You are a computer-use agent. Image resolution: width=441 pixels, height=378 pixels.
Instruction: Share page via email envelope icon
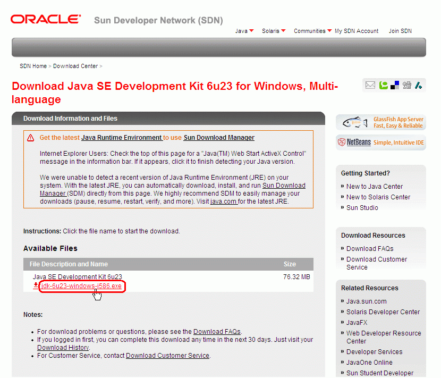point(370,85)
